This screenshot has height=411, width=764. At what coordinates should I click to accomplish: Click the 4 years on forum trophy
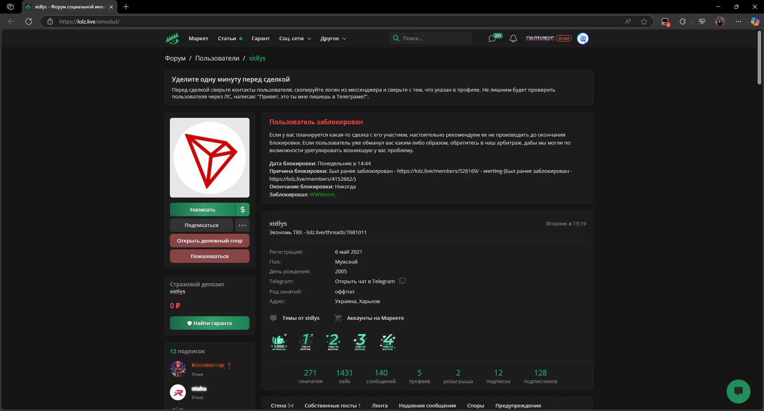(388, 342)
